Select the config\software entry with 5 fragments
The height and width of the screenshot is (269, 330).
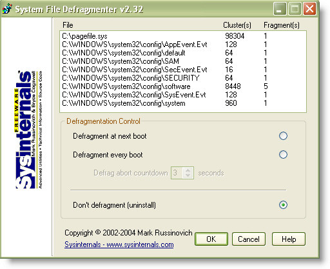tap(182, 86)
